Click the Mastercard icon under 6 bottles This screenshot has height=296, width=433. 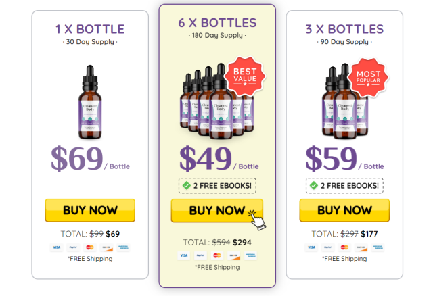click(x=217, y=255)
